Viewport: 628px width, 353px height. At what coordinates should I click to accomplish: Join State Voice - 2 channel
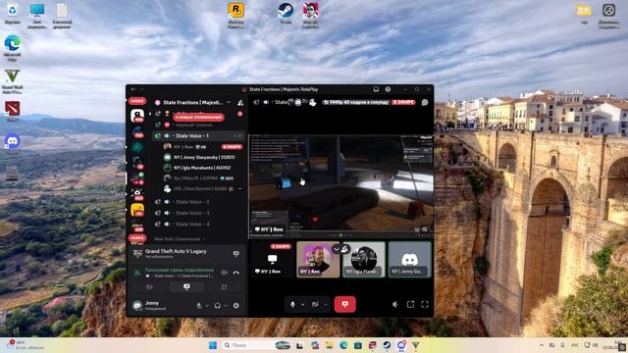tap(198, 202)
